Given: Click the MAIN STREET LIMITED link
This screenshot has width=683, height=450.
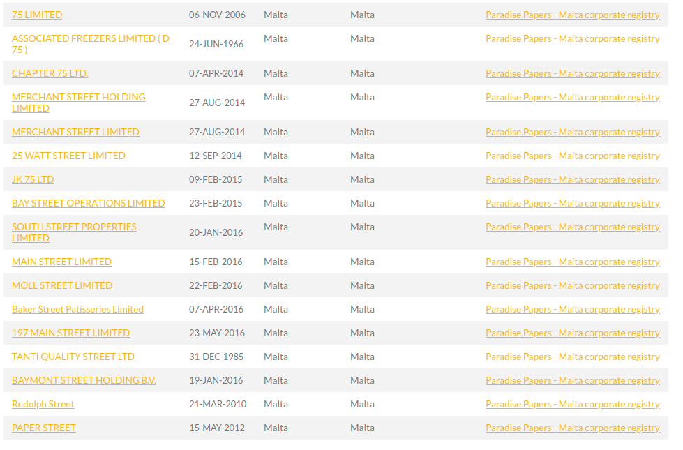Looking at the screenshot, I should [x=61, y=262].
